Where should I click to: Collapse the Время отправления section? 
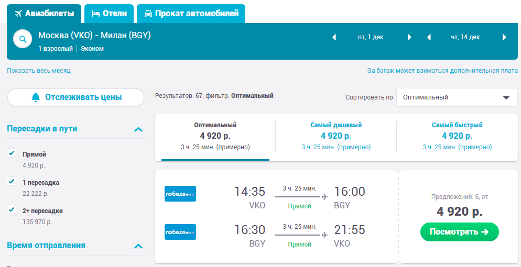coord(138,246)
